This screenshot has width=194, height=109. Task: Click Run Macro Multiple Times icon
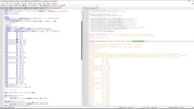[x=61, y=5]
